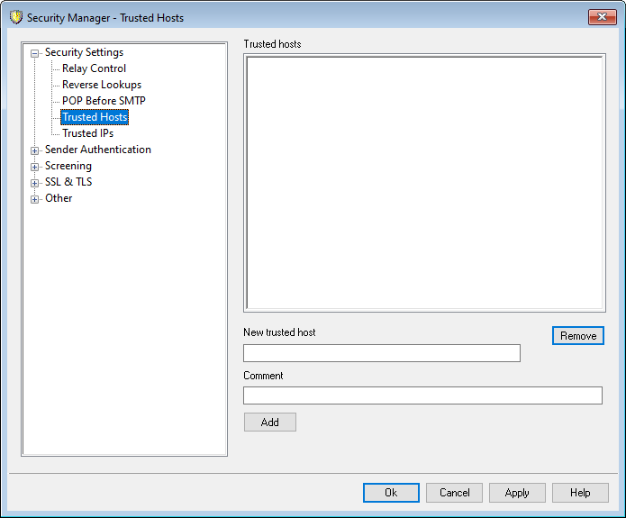This screenshot has width=626, height=518.
Task: Expand the SSL & TLS node
Action: pyautogui.click(x=35, y=183)
